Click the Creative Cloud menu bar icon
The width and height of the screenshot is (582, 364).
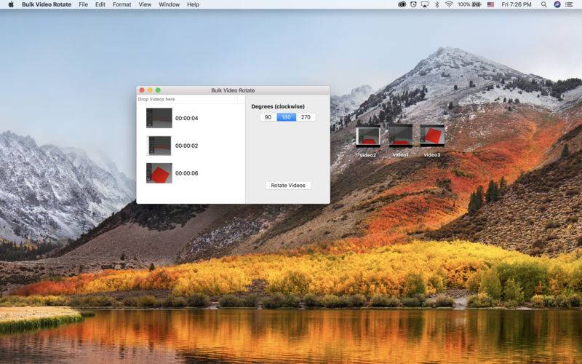[x=402, y=4]
